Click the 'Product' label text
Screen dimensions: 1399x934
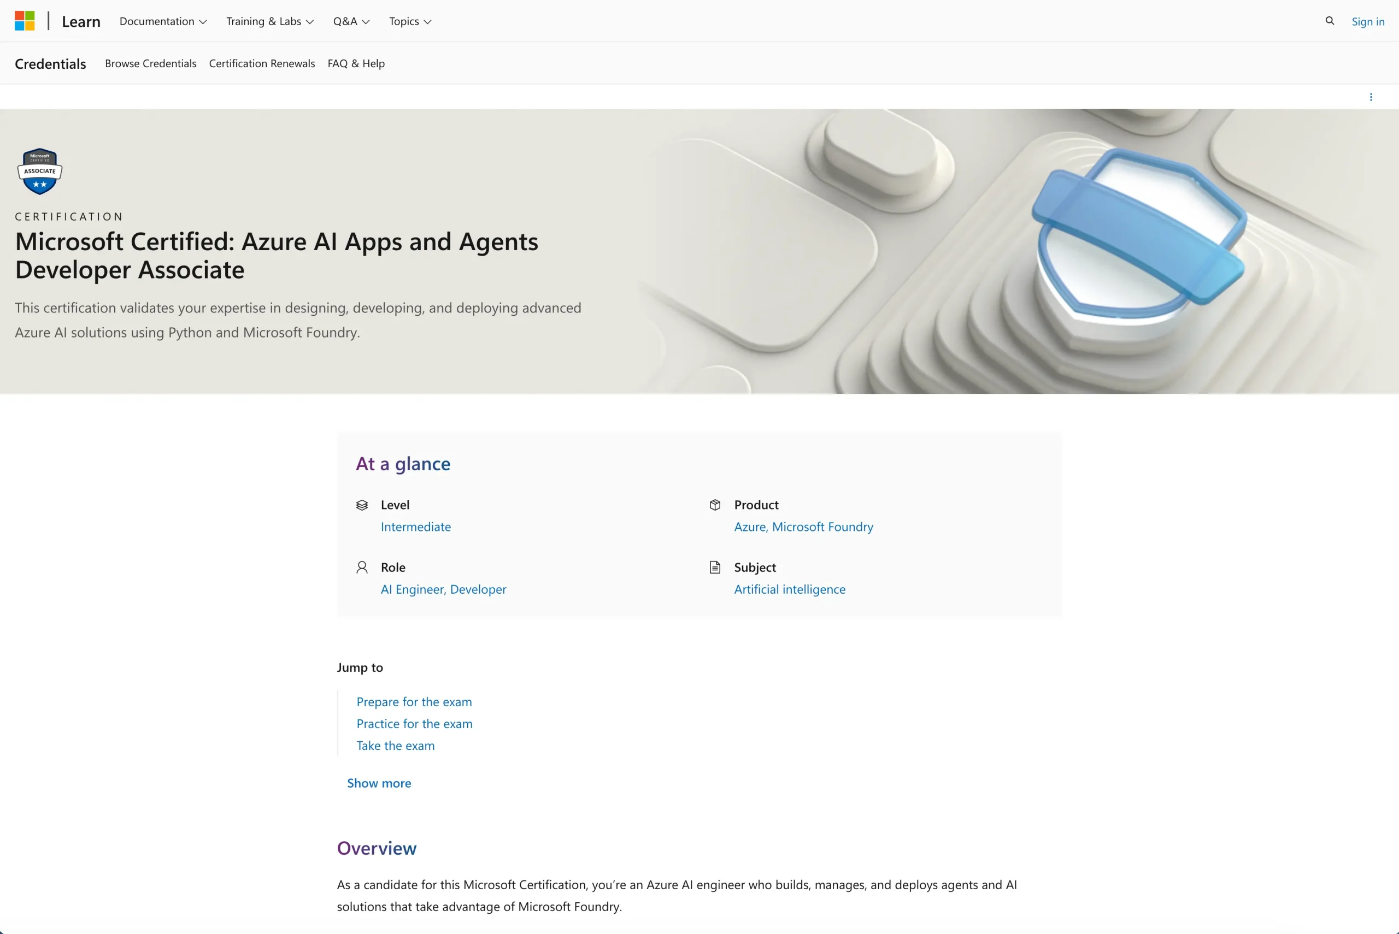[756, 505]
